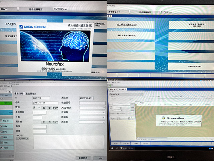Open the データベース dropdown
The width and height of the screenshot is (214, 161).
click(126, 95)
